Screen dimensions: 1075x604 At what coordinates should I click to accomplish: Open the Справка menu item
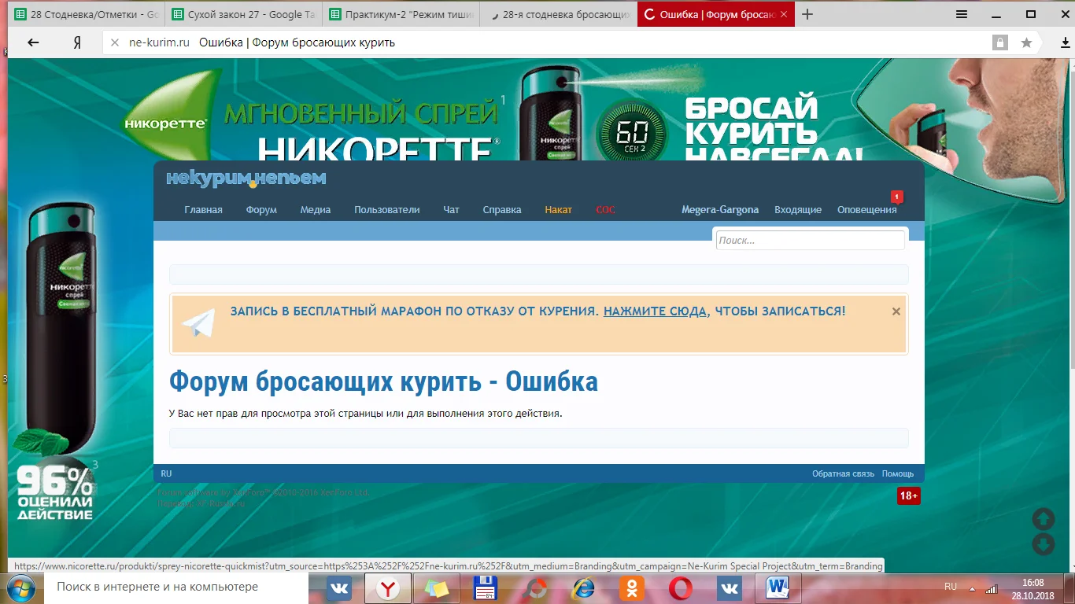[x=502, y=210]
